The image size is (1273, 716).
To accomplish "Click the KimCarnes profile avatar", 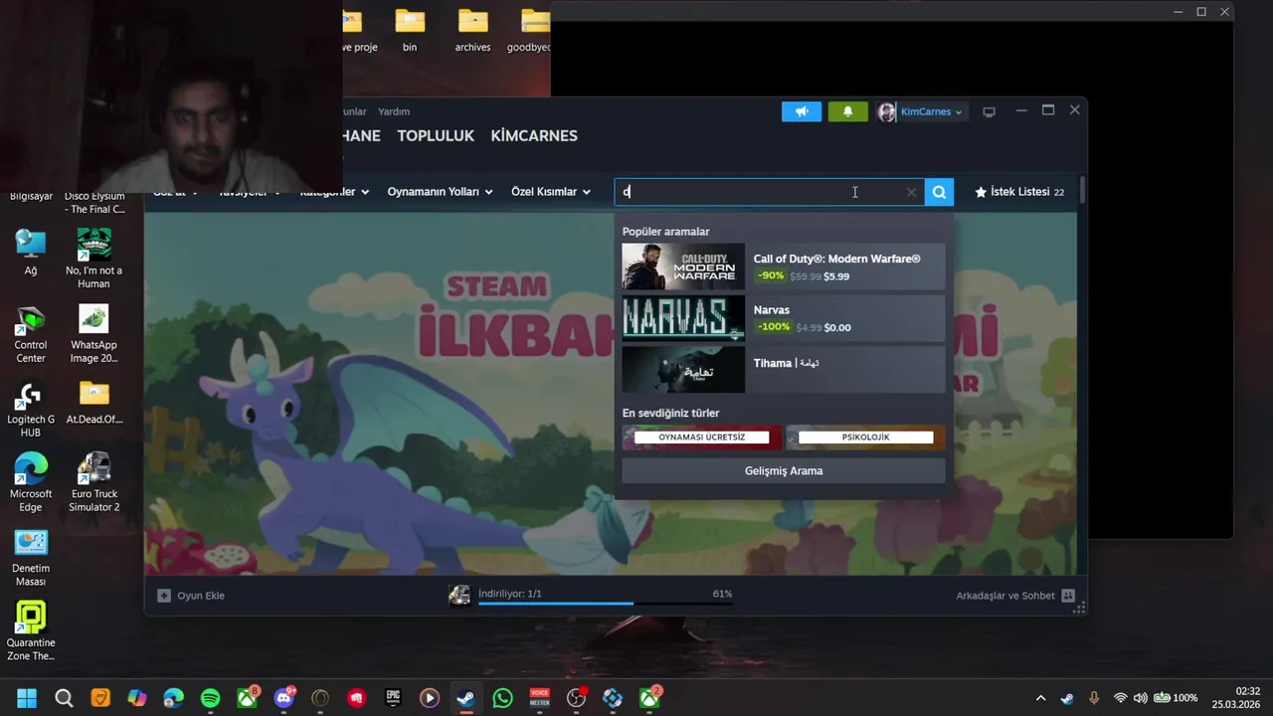I will 886,111.
